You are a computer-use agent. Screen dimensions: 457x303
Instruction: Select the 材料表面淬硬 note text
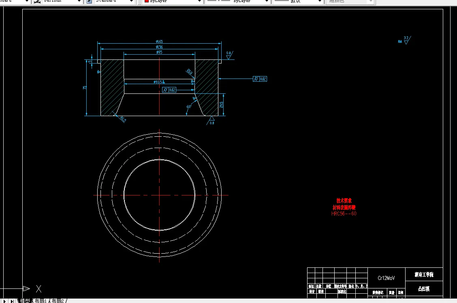point(344,207)
